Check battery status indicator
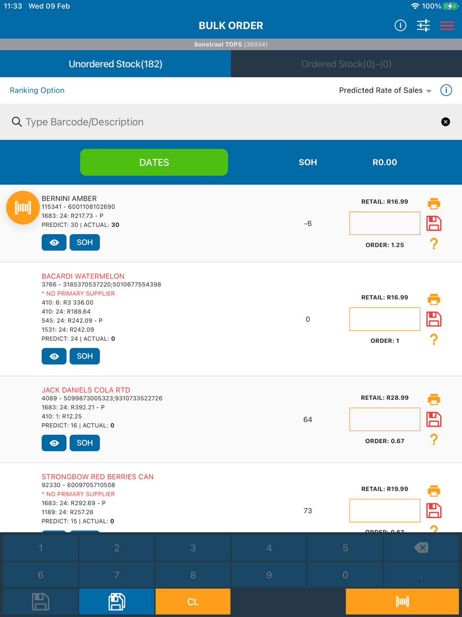Viewport: 462px width, 617px height. point(450,6)
